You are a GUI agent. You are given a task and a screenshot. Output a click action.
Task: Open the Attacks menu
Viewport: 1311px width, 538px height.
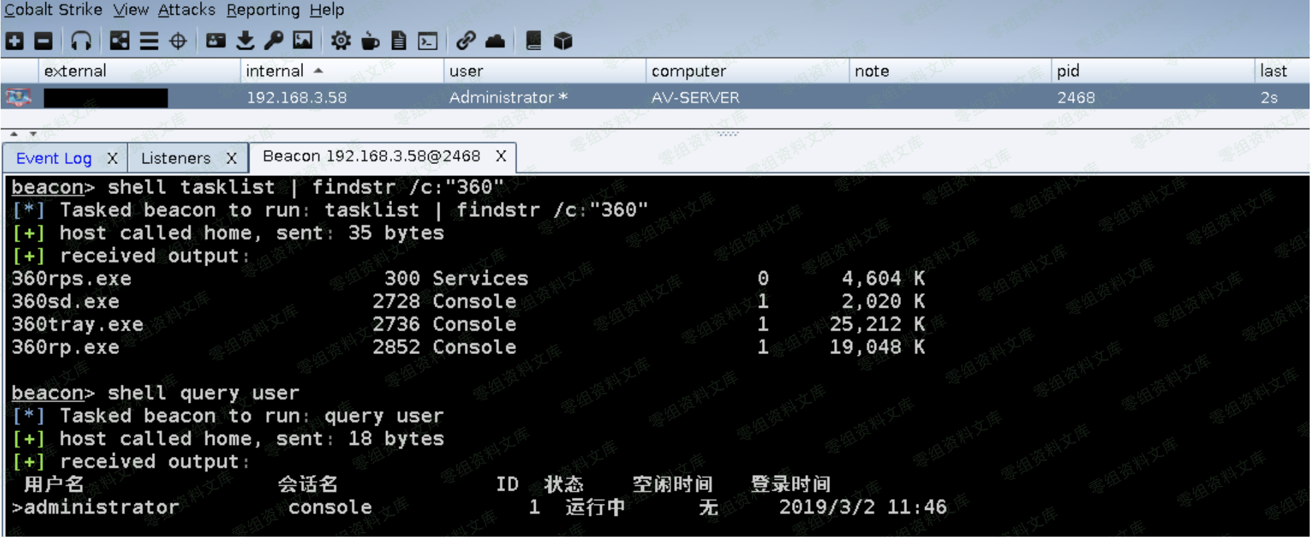point(187,10)
